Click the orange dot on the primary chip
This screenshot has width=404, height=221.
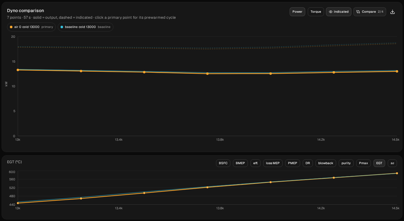coord(11,27)
